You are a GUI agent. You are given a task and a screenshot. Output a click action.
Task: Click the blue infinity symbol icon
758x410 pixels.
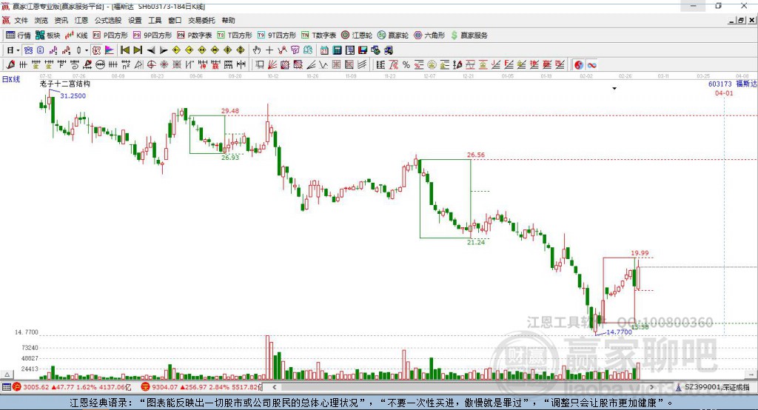pos(591,65)
